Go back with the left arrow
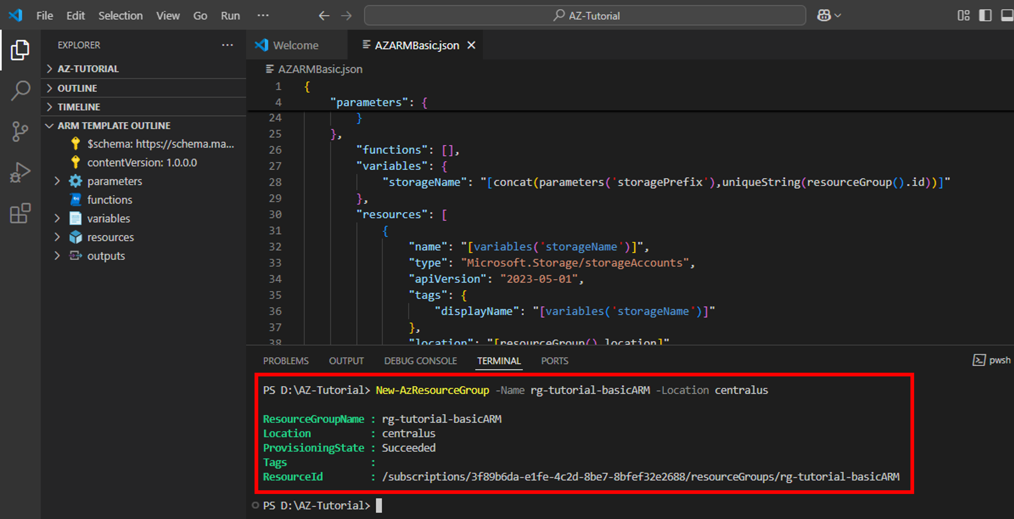The height and width of the screenshot is (519, 1014). coord(324,16)
